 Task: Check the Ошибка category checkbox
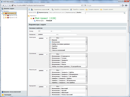tap(51, 46)
